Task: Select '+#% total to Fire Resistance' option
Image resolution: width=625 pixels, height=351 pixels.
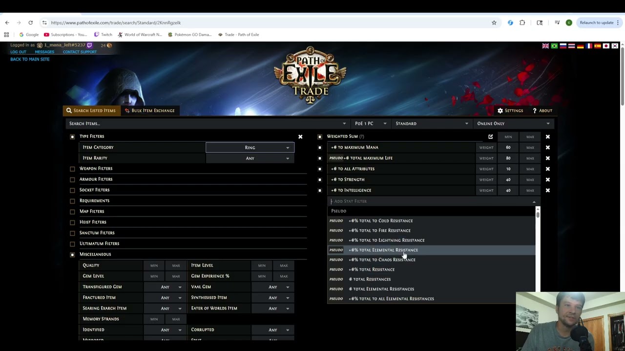Action: pos(432,231)
